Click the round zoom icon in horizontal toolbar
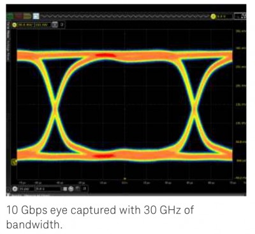 (71, 189)
